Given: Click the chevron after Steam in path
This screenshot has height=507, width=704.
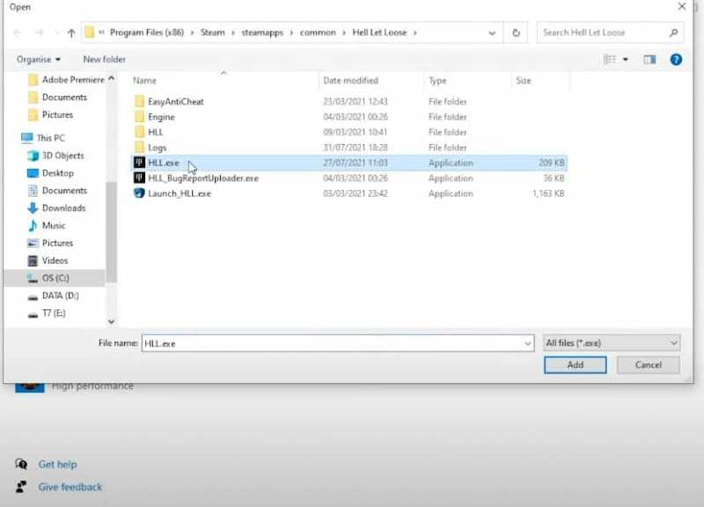Looking at the screenshot, I should click(233, 33).
